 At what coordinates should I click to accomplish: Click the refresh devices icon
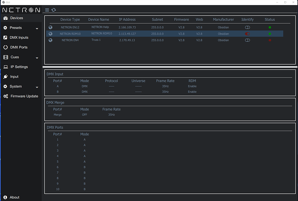(54, 10)
